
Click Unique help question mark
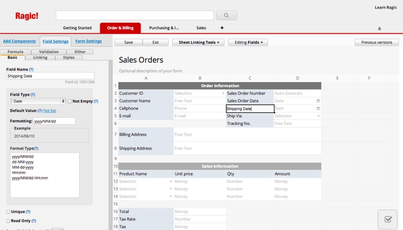28,212
